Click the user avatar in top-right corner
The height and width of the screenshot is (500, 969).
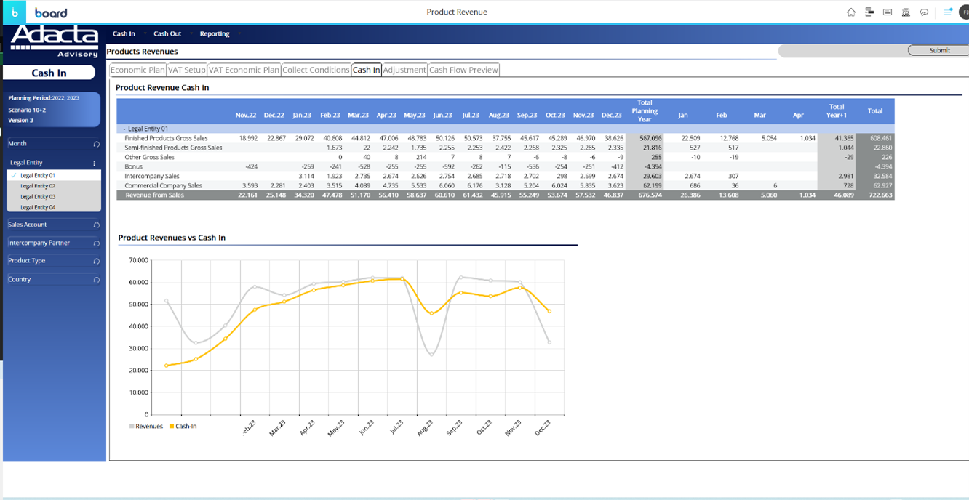click(x=964, y=12)
